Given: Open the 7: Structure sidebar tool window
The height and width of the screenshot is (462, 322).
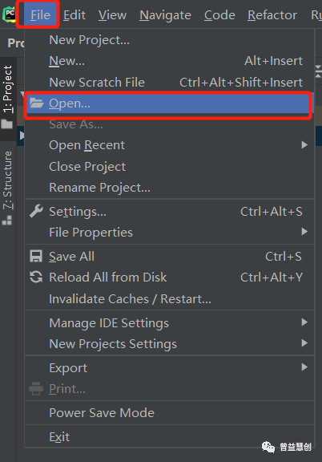Looking at the screenshot, I should [x=8, y=188].
